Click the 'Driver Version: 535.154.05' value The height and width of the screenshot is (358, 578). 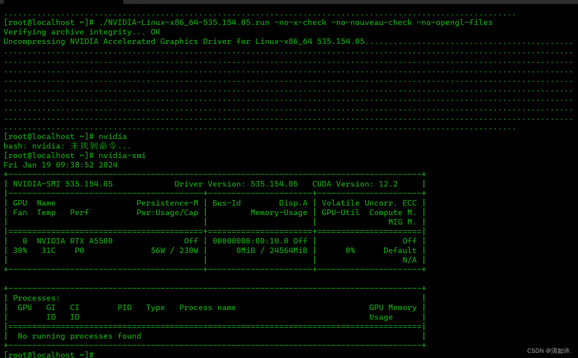236,184
